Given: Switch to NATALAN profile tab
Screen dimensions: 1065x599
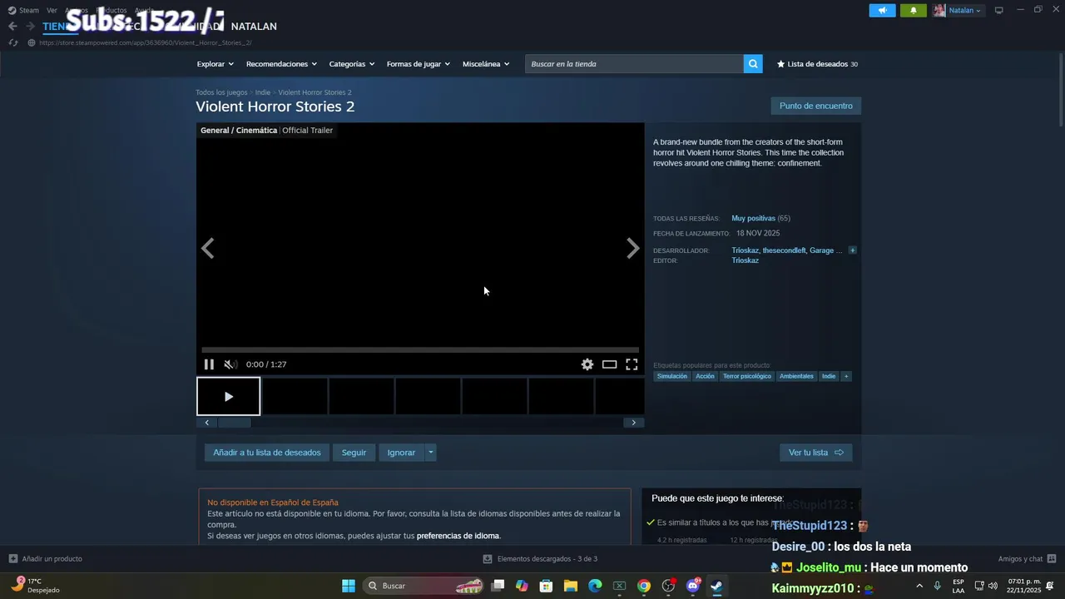Looking at the screenshot, I should (254, 27).
